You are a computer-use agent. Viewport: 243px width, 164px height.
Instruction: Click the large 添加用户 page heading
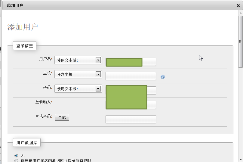[x=23, y=27]
